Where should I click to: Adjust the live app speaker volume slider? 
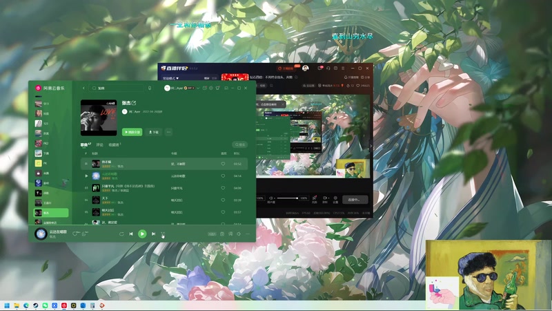pyautogui.click(x=287, y=198)
